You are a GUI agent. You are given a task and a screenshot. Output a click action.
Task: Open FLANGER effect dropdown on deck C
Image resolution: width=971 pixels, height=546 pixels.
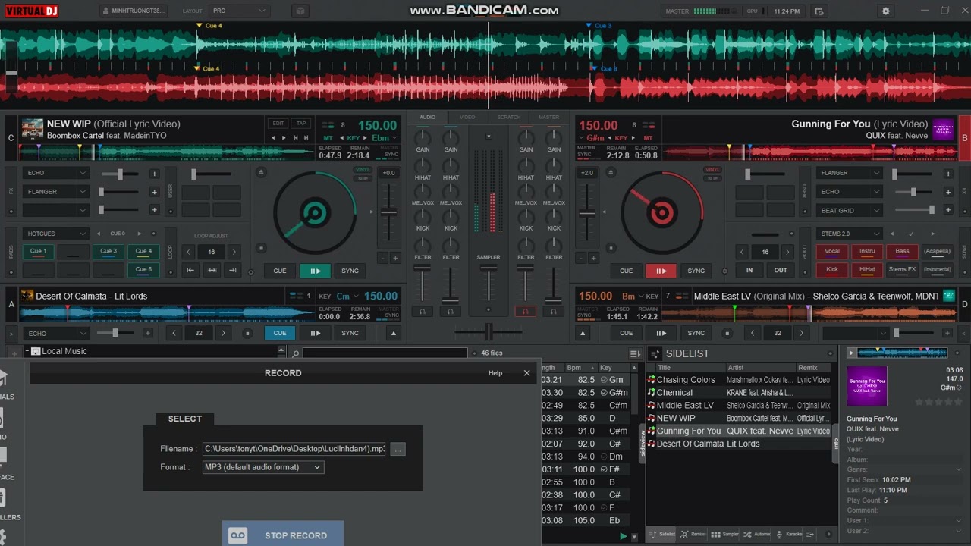pos(55,192)
